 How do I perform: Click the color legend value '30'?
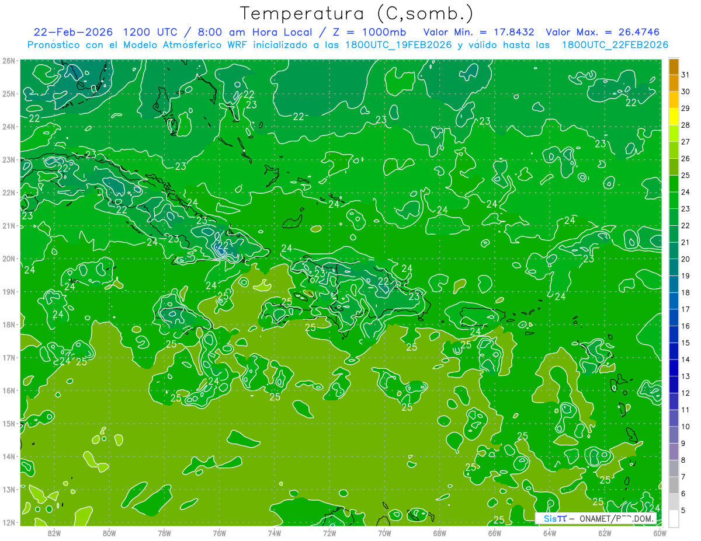point(686,92)
